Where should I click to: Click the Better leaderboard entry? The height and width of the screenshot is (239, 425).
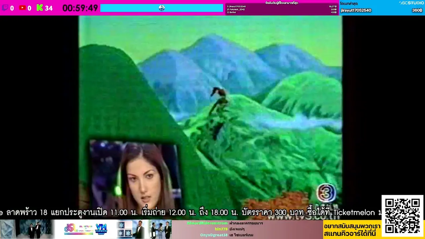[231, 12]
